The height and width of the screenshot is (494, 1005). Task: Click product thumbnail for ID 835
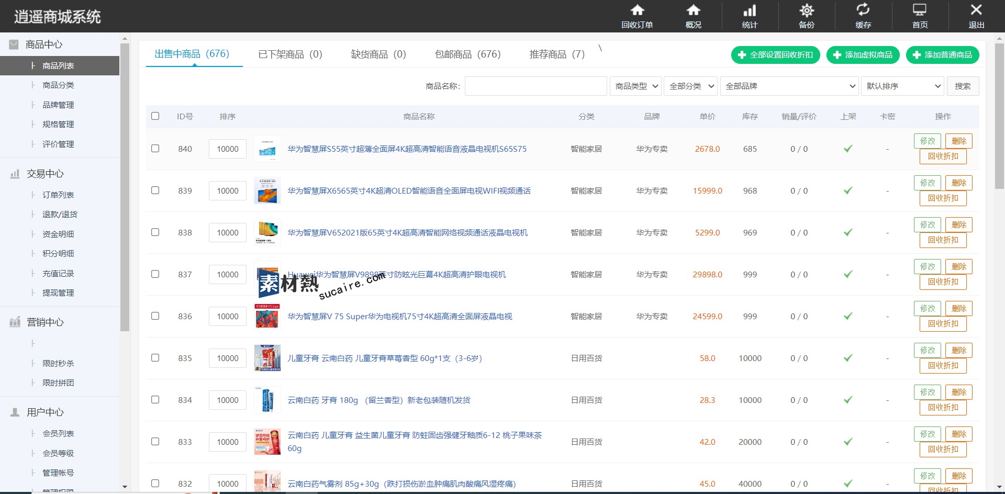click(267, 358)
